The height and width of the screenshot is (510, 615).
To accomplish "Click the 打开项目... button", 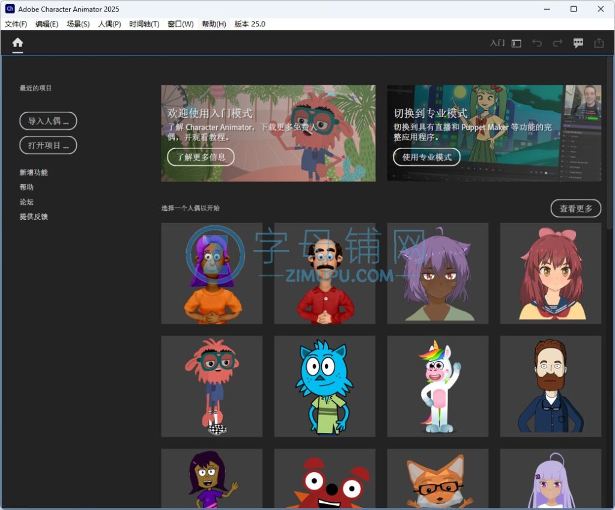I will pyautogui.click(x=48, y=145).
